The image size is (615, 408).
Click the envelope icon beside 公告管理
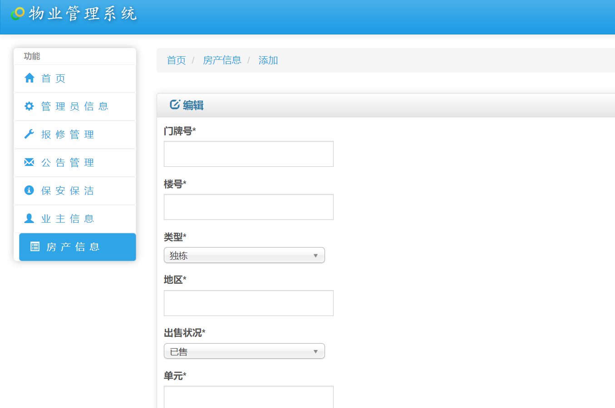(x=29, y=162)
